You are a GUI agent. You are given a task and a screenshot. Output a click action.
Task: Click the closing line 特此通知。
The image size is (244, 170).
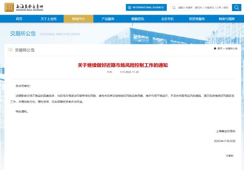[22, 112]
